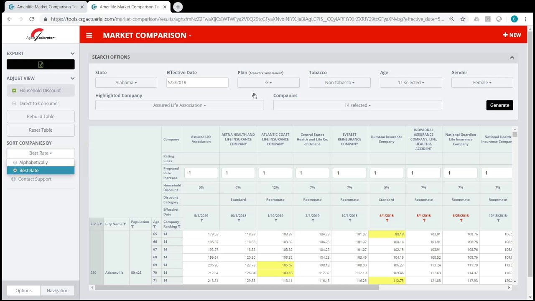535x301 pixels.
Task: Select the Alphabetically sort option
Action: pyautogui.click(x=41, y=162)
